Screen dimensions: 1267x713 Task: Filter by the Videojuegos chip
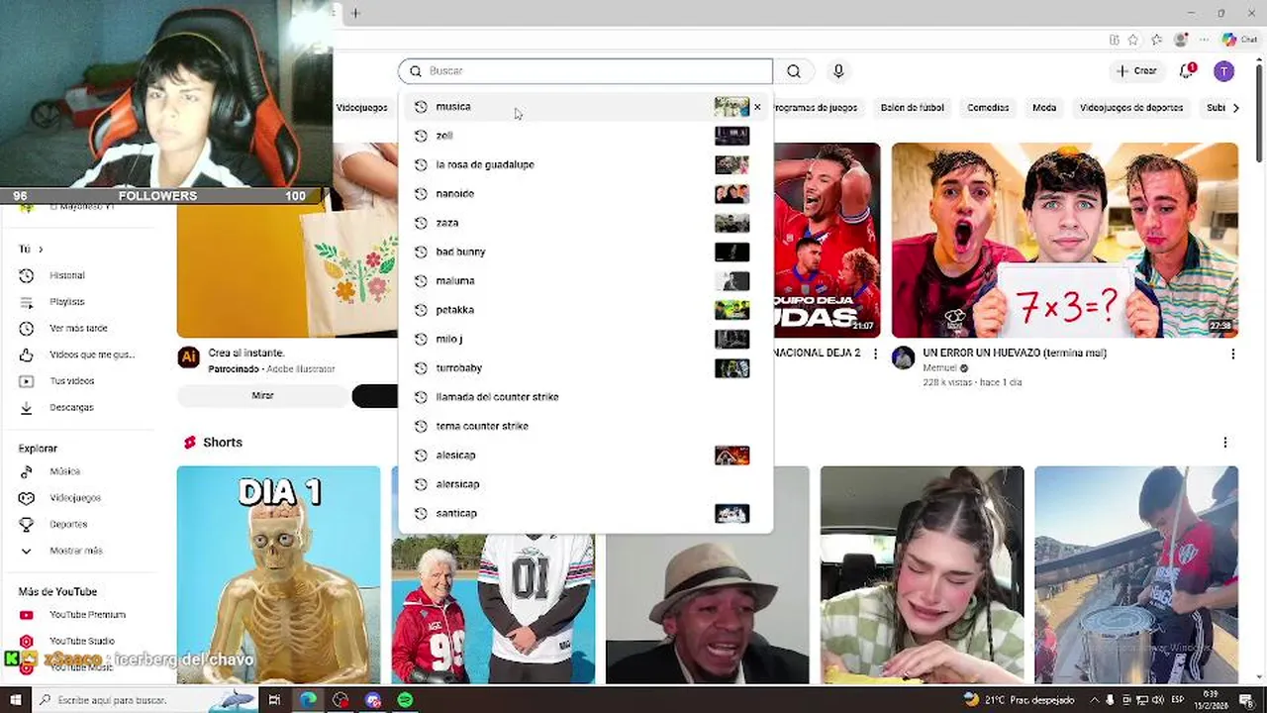point(362,108)
